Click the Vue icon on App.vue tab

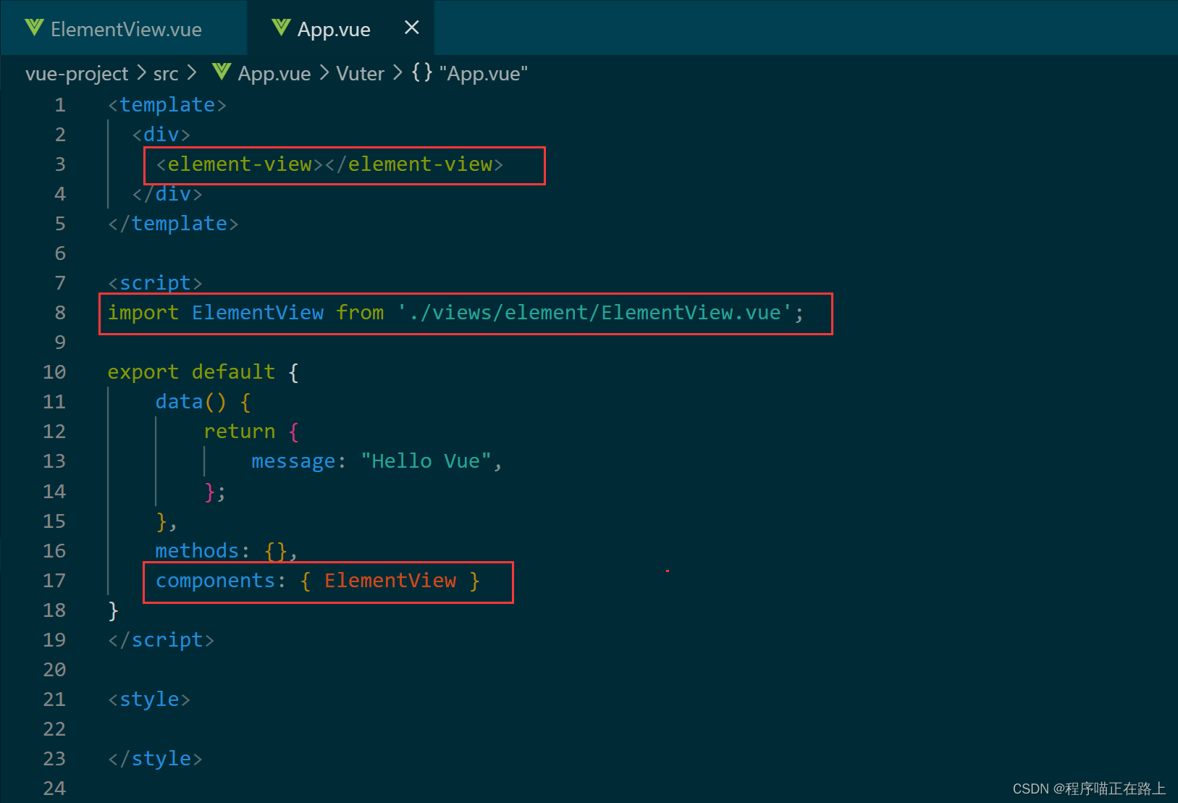tap(281, 28)
